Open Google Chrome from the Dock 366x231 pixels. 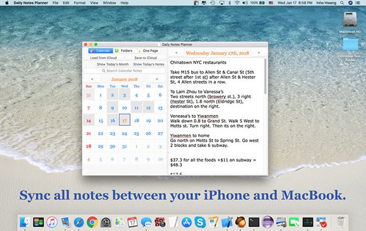click(x=92, y=222)
